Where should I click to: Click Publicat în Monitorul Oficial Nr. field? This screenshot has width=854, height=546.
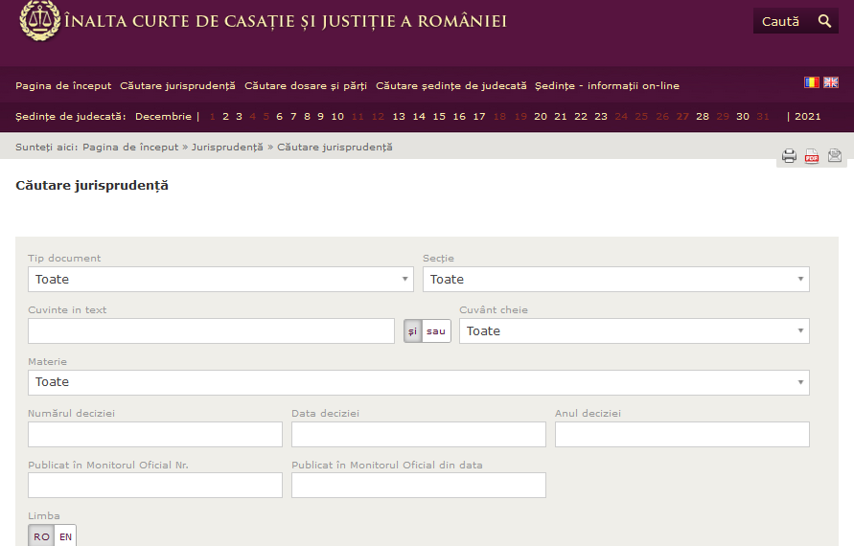(155, 485)
